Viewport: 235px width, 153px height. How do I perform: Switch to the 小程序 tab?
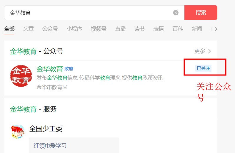tap(74, 29)
